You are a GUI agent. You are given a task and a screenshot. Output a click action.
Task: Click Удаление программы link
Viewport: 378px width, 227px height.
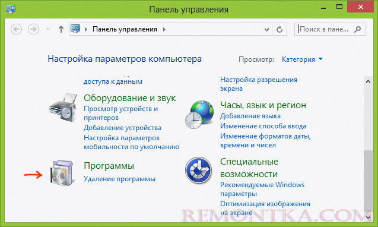click(120, 179)
